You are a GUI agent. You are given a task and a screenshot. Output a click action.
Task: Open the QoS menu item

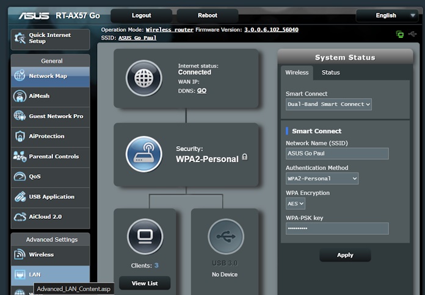coord(51,177)
